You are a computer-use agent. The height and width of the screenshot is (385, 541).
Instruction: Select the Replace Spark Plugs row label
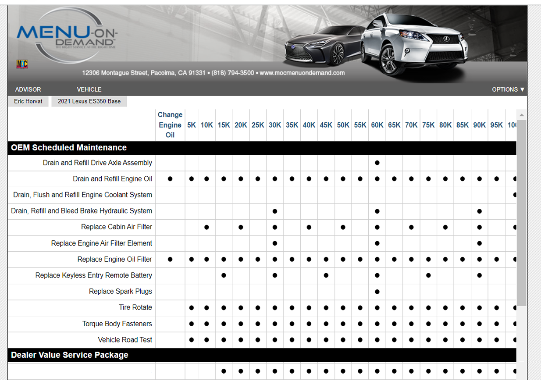pos(121,292)
